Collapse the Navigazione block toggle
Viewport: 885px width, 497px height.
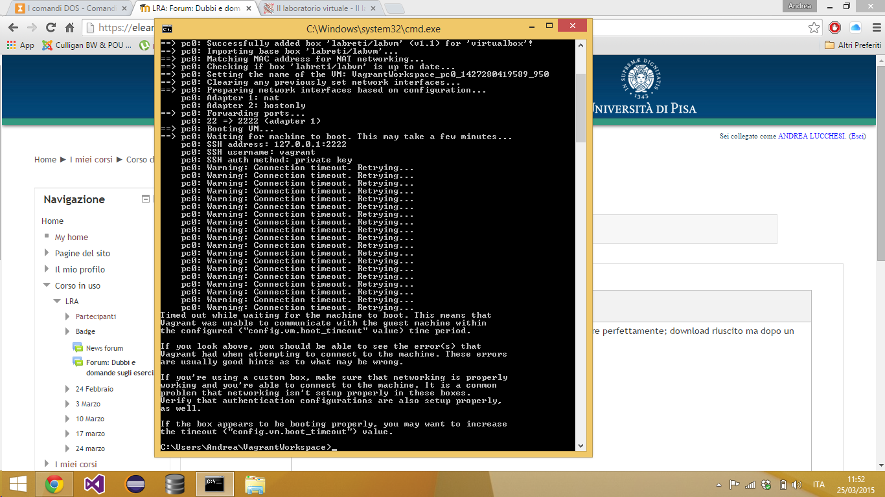coord(146,199)
